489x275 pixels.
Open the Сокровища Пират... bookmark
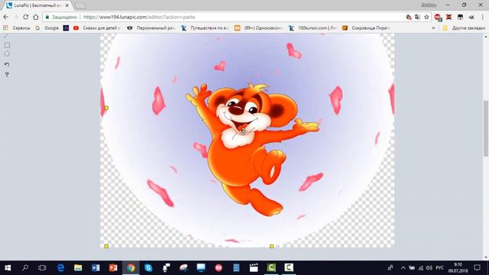(367, 28)
